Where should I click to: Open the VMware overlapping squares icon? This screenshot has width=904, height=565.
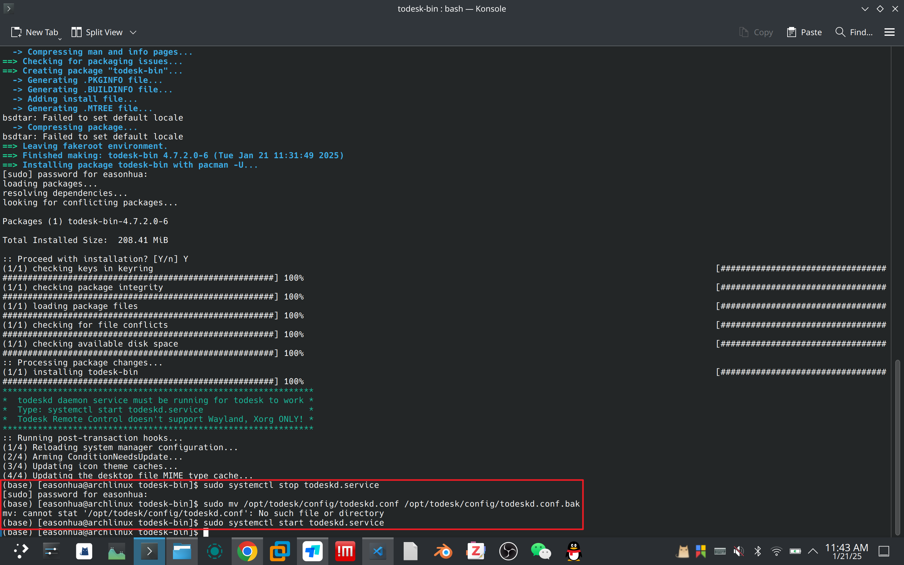[280, 551]
